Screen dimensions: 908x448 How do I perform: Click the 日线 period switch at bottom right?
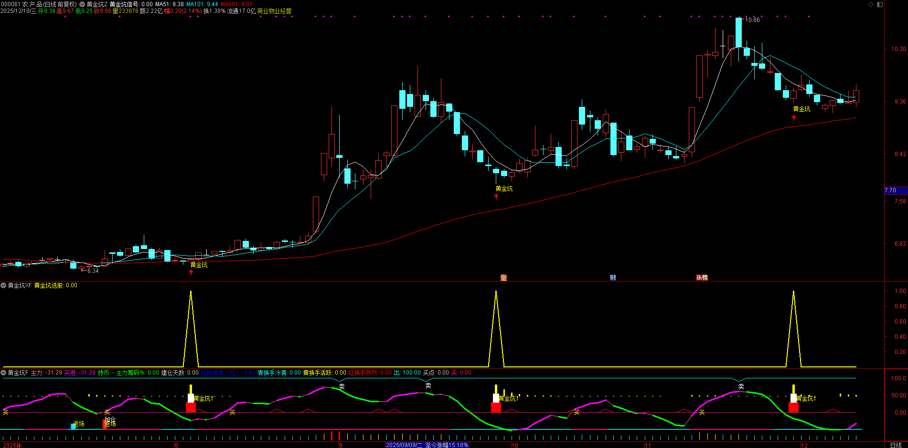[896, 445]
